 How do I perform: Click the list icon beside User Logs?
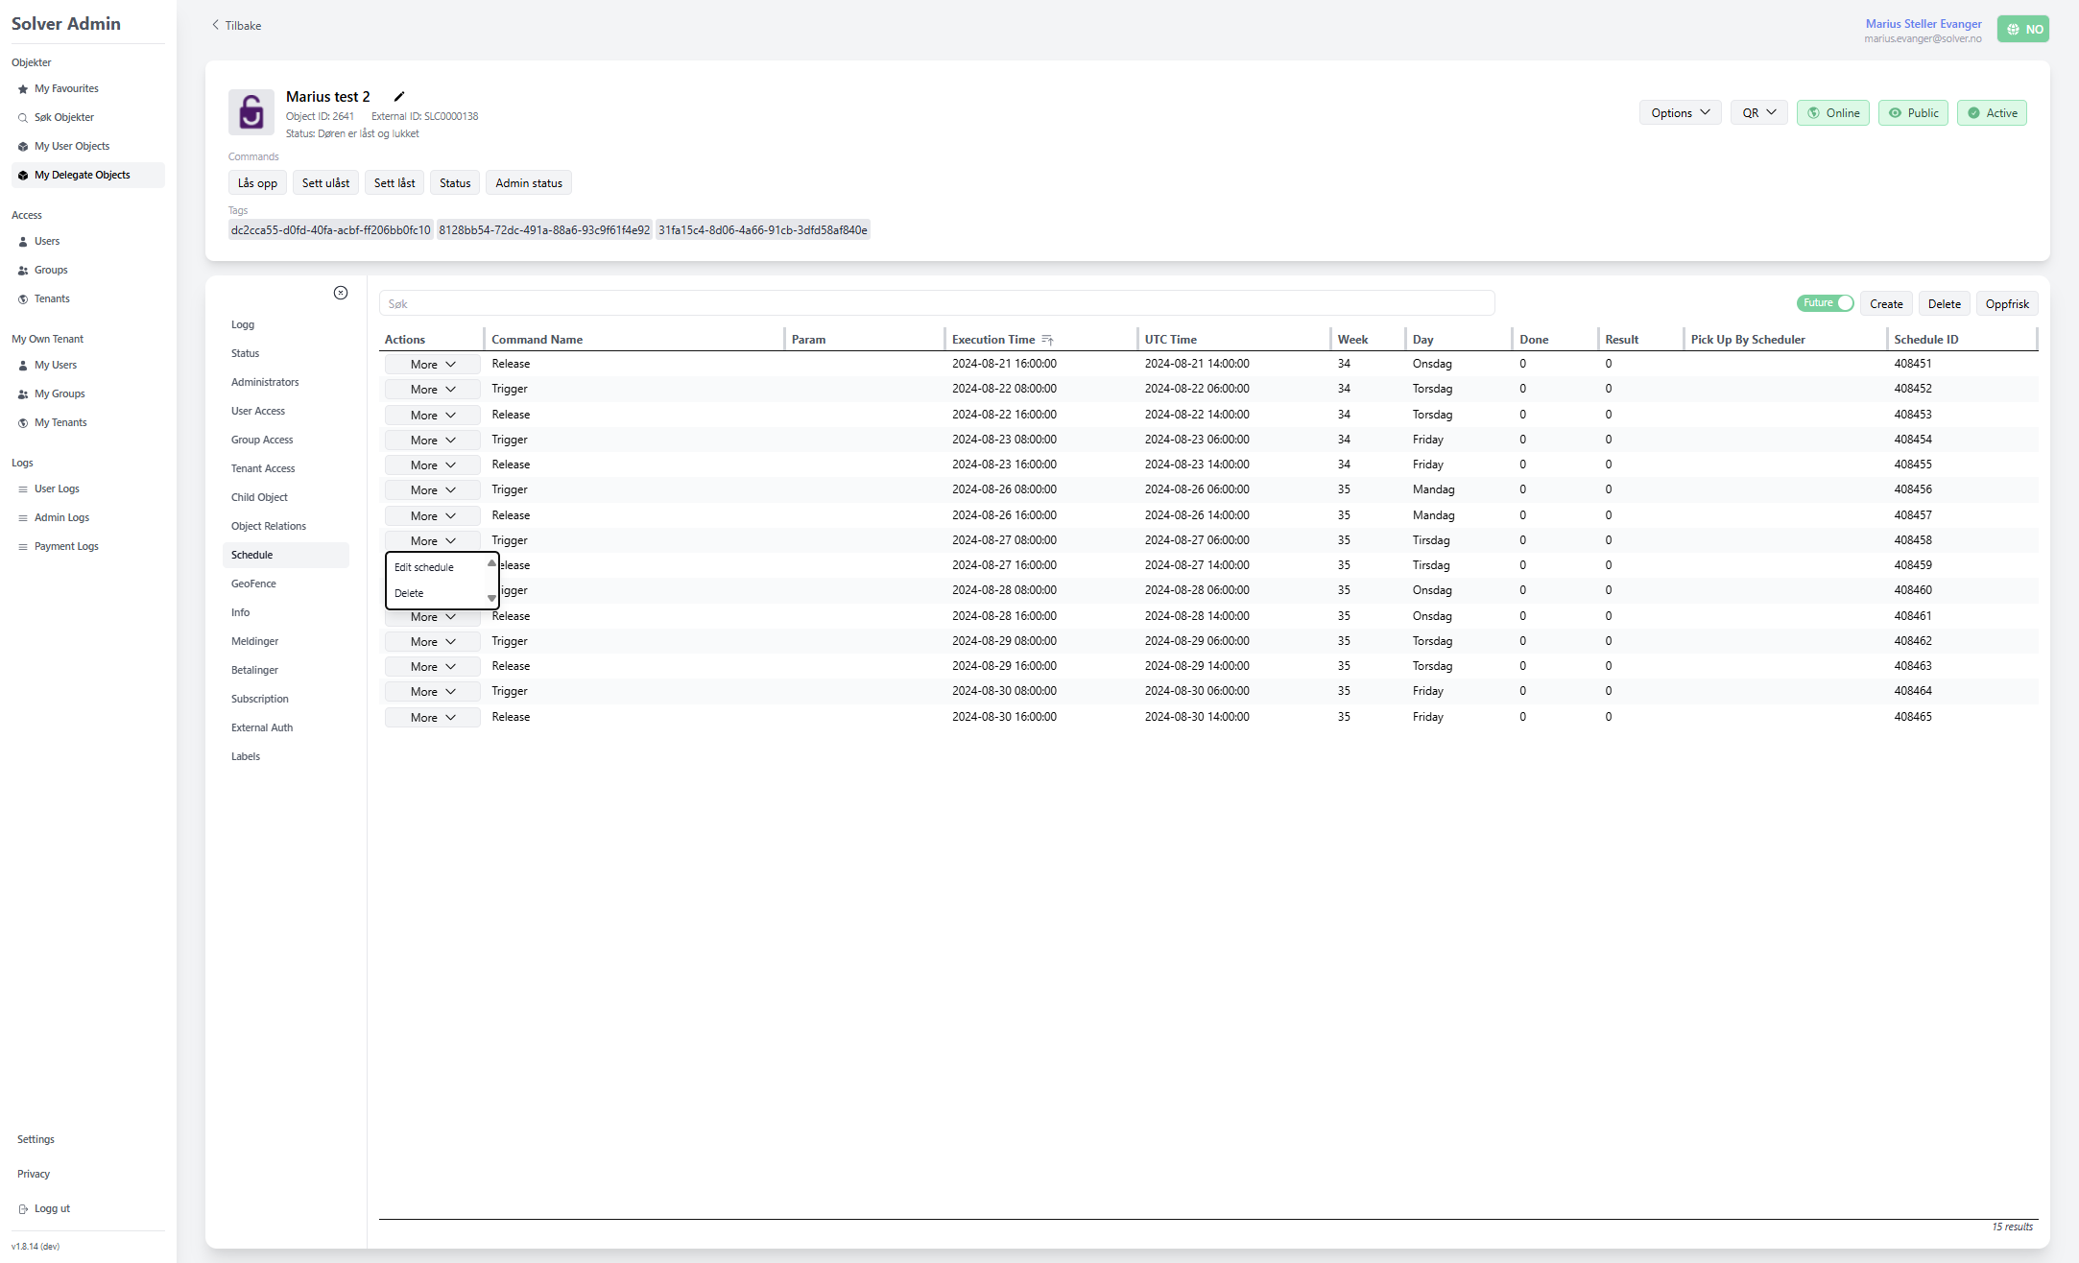click(23, 489)
